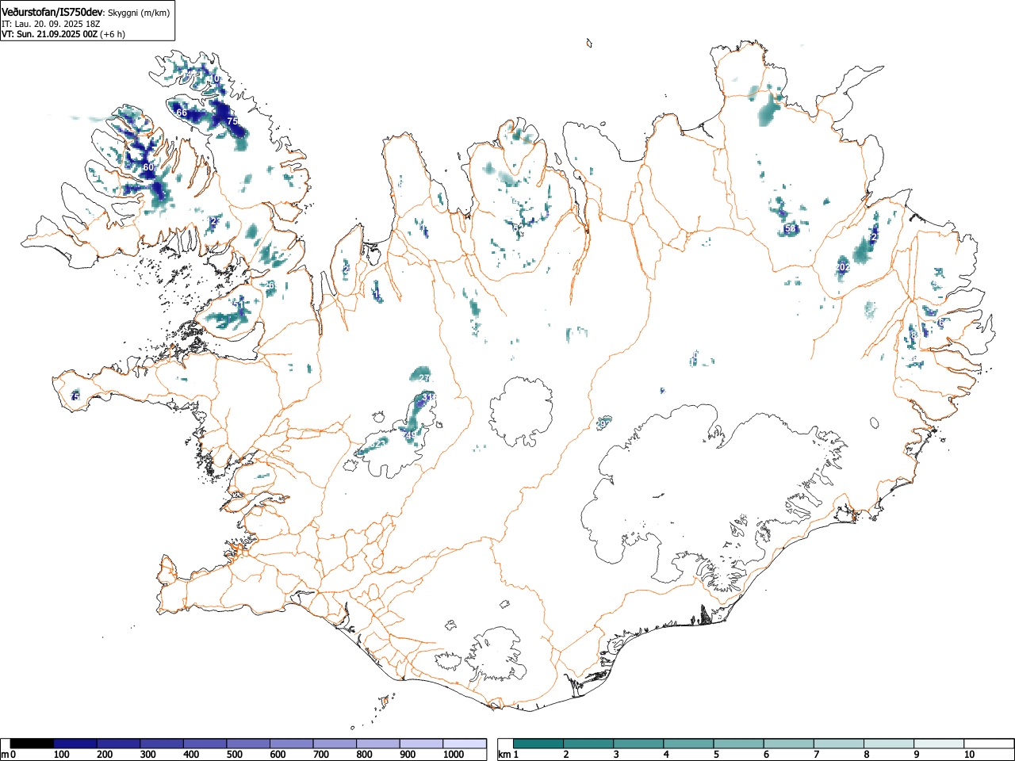This screenshot has width=1015, height=761.
Task: Pick the 3–4 km legend swatch
Action: (x=639, y=744)
